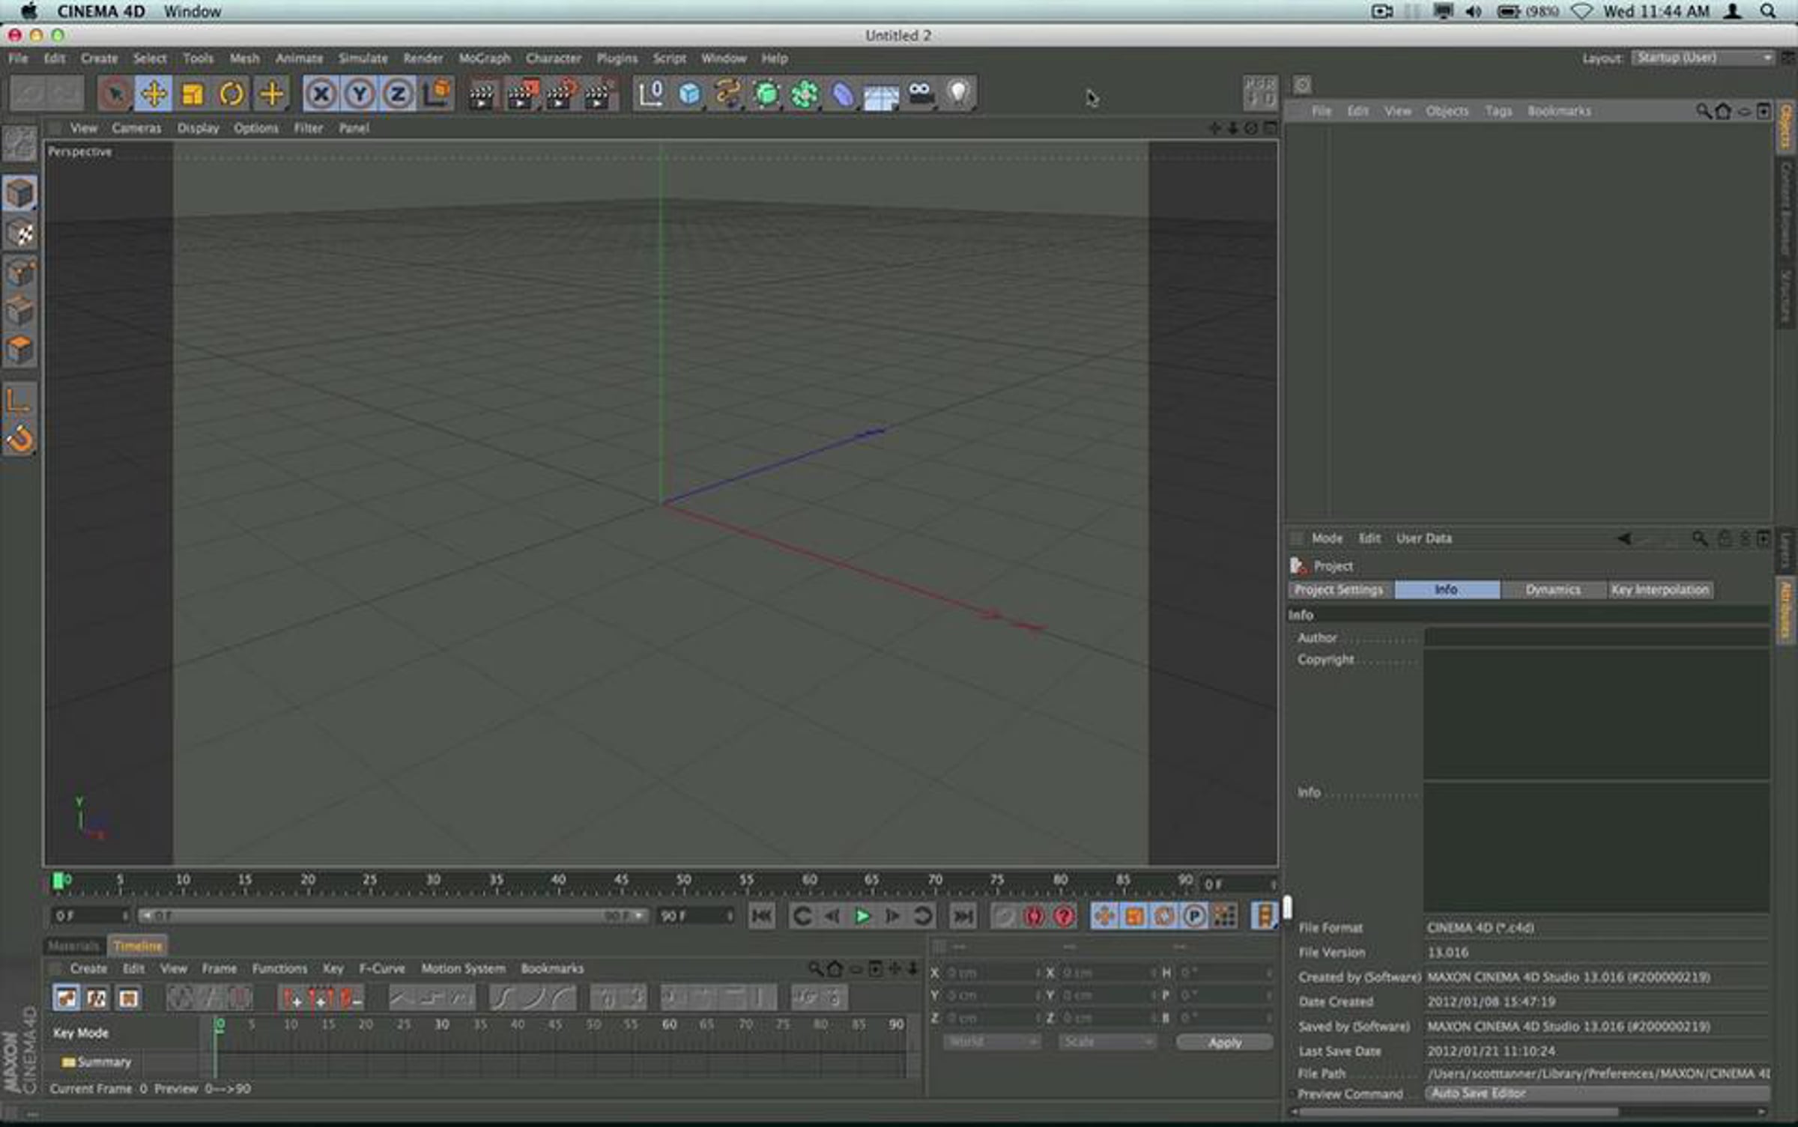Image resolution: width=1798 pixels, height=1127 pixels.
Task: Open the World coordinate system dropdown
Action: pos(991,1042)
